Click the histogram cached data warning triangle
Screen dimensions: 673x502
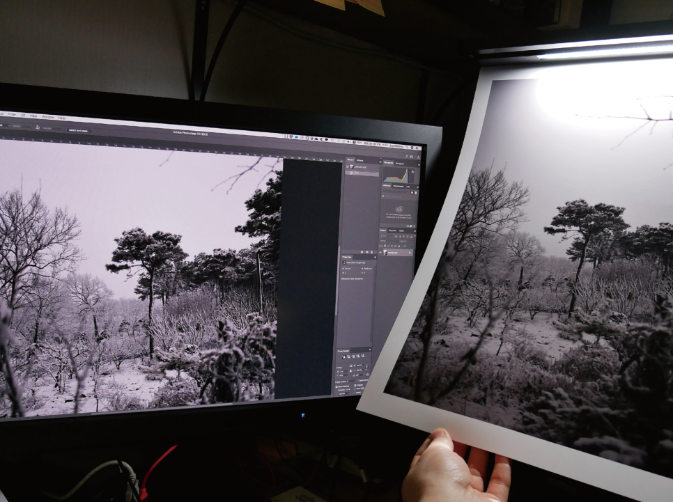tap(413, 171)
